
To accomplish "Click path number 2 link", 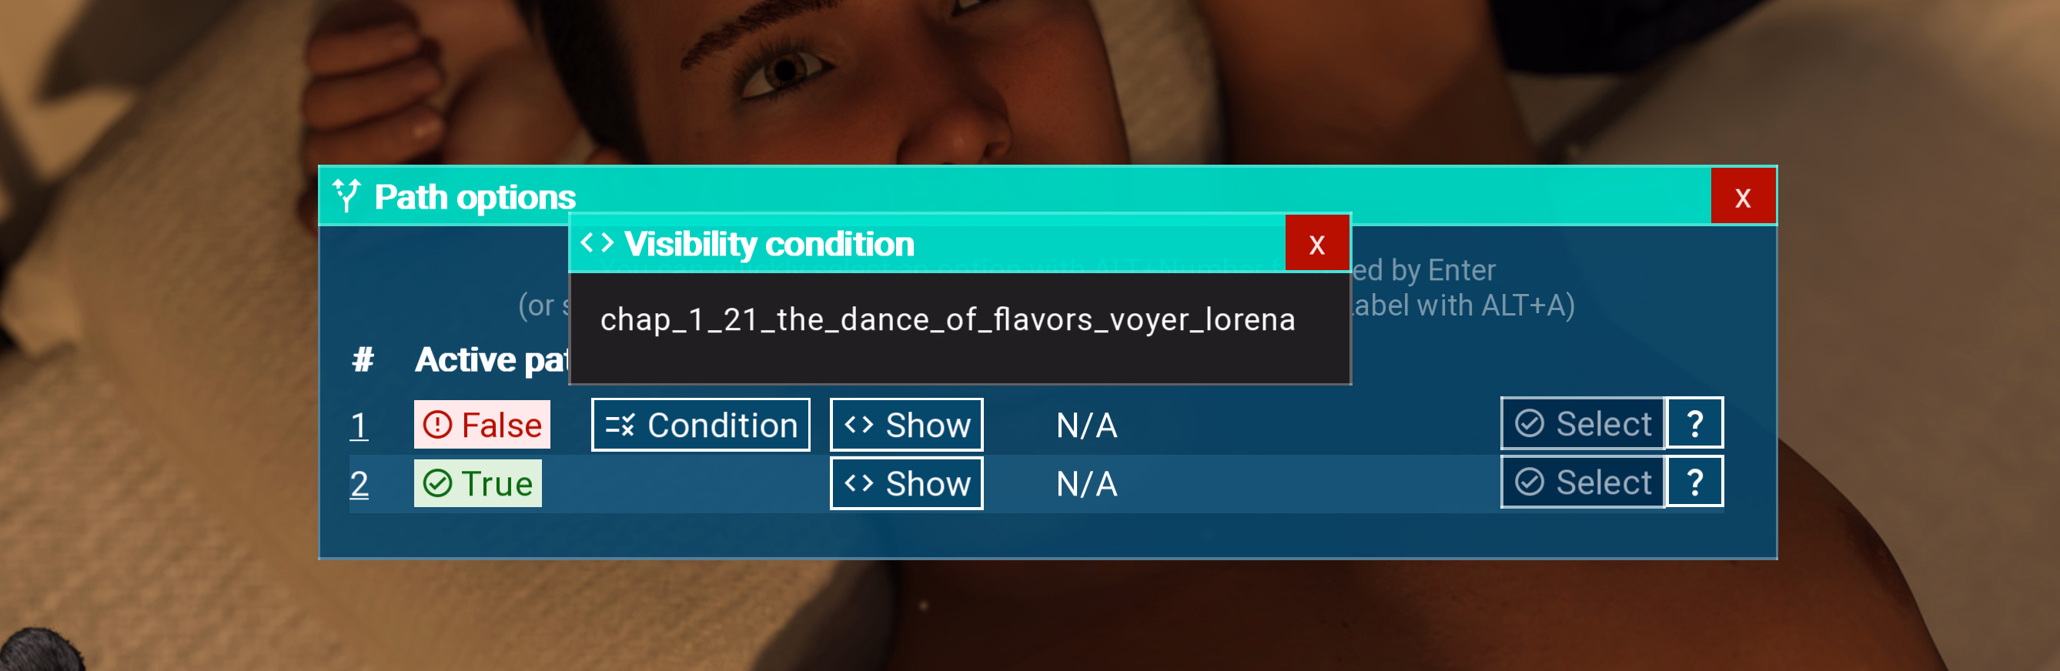I will coord(359,483).
